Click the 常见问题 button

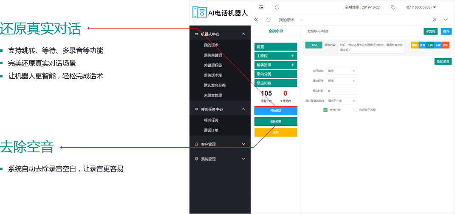point(276,83)
